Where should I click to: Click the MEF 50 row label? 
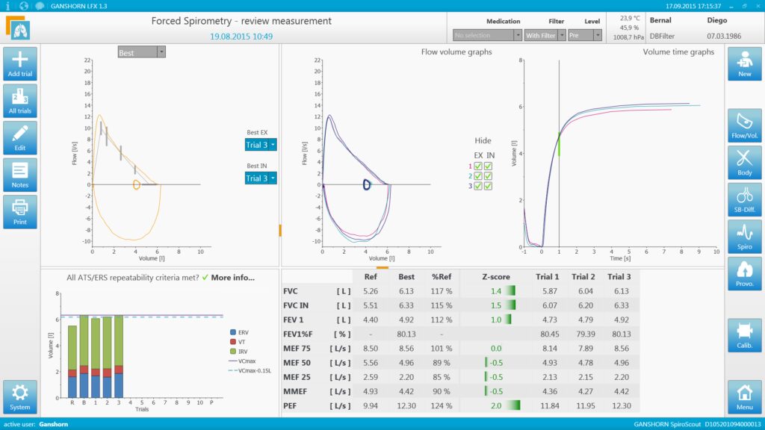(297, 363)
